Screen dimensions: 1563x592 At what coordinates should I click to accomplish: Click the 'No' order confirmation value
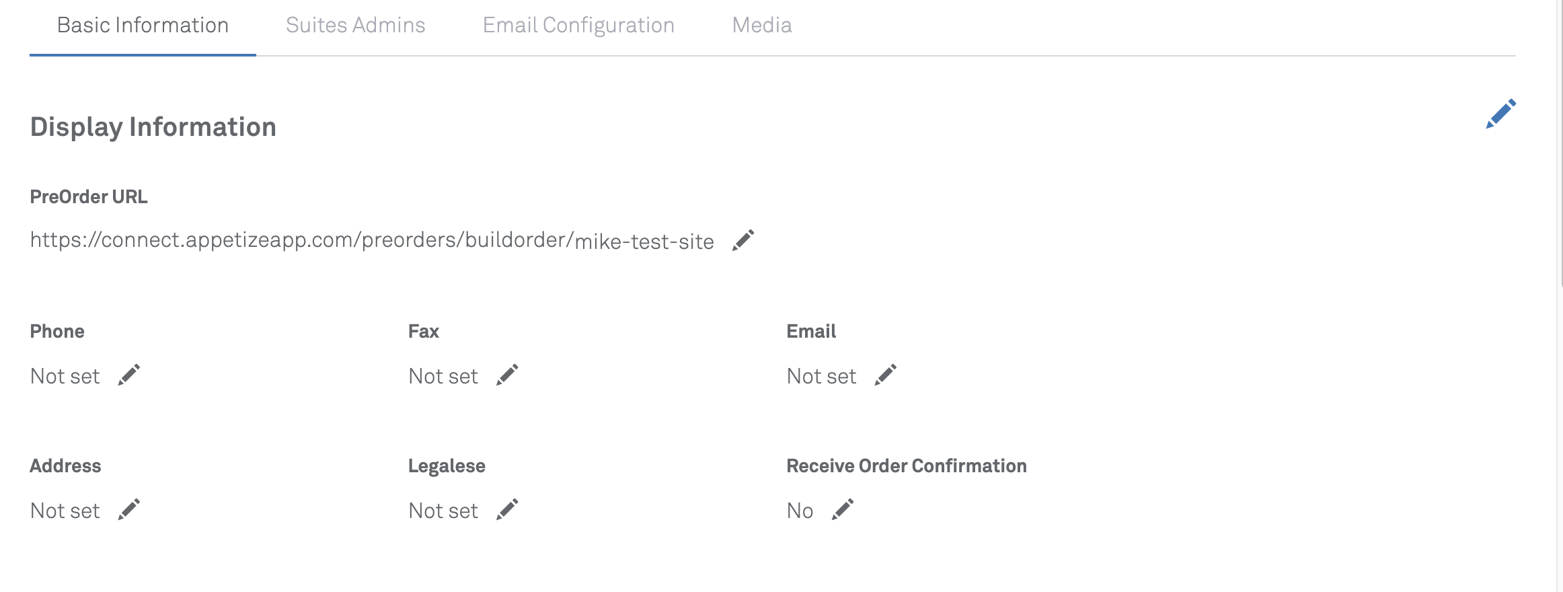coord(800,511)
